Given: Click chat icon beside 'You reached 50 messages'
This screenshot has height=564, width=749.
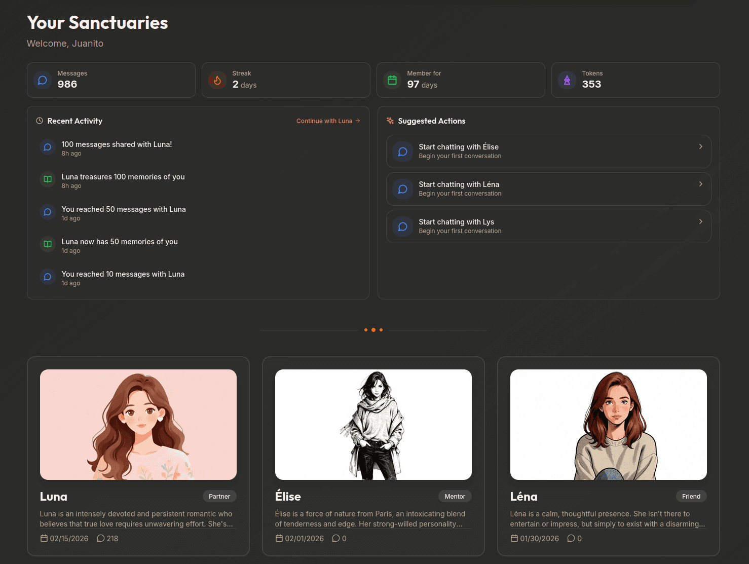Looking at the screenshot, I should click(x=48, y=212).
